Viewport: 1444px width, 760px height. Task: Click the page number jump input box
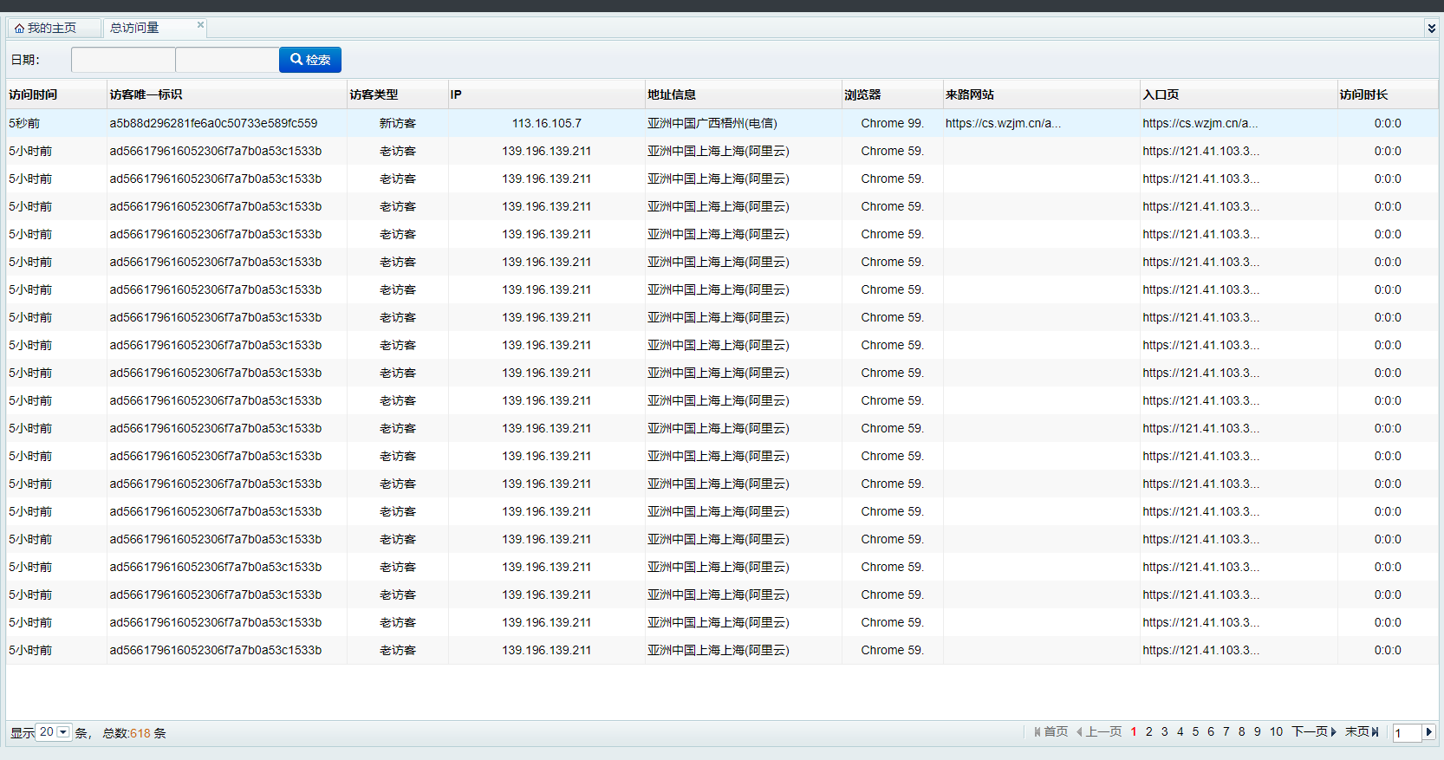1406,733
